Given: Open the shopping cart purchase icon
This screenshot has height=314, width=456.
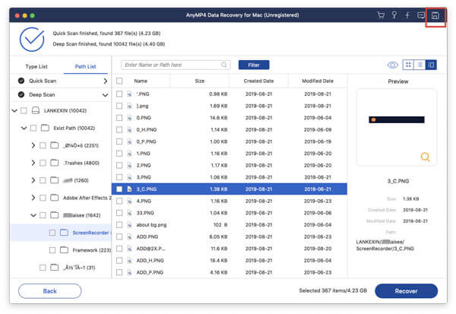Looking at the screenshot, I should (x=381, y=15).
